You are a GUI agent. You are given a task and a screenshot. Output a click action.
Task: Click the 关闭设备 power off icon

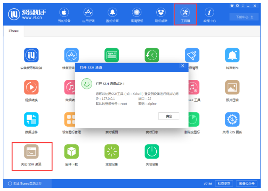pyautogui.click(x=152, y=151)
